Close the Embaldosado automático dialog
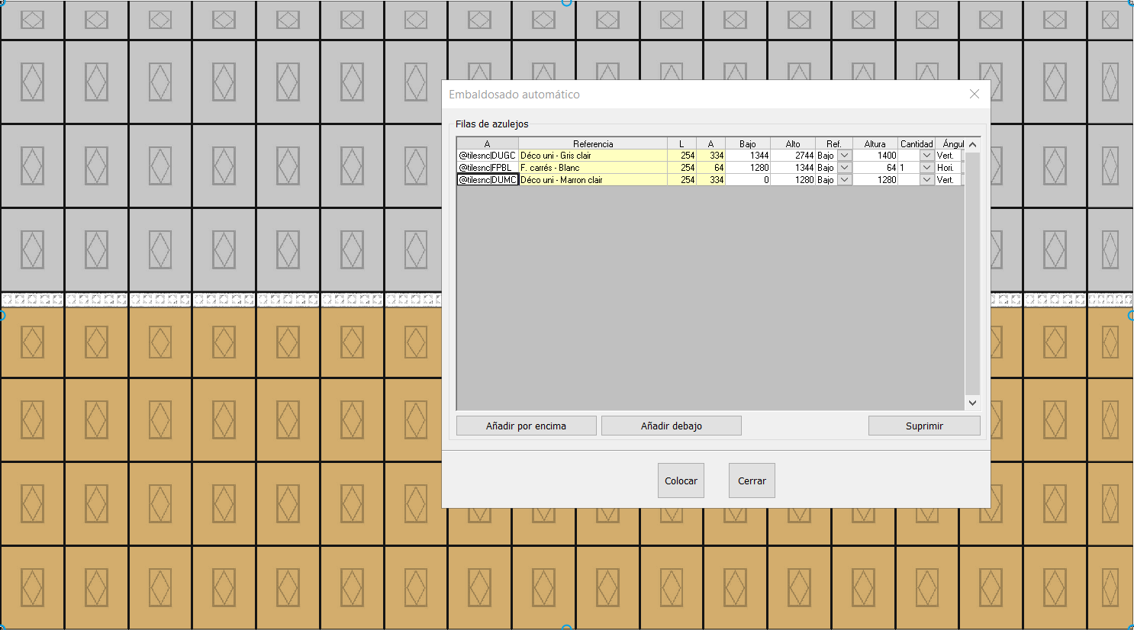 [974, 94]
